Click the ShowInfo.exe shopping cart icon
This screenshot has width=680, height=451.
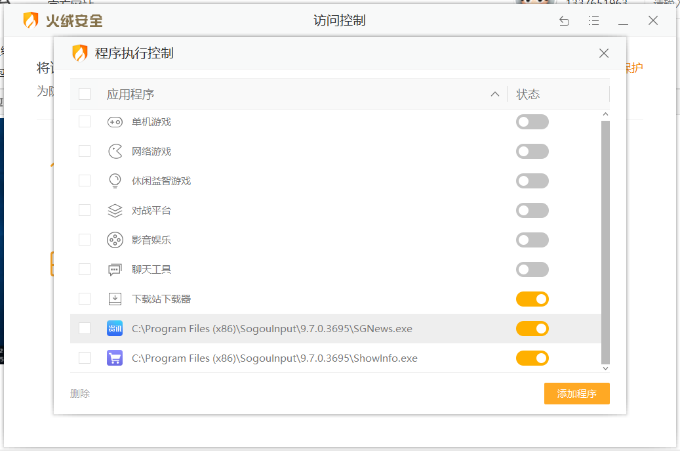coord(115,358)
